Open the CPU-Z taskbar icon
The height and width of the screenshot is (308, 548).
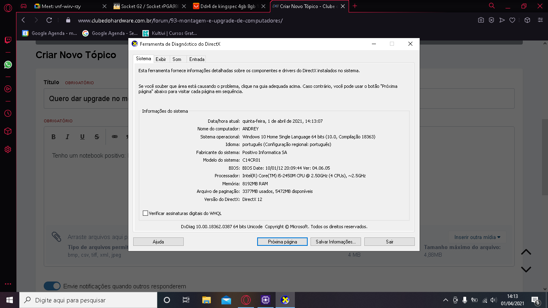(266, 300)
